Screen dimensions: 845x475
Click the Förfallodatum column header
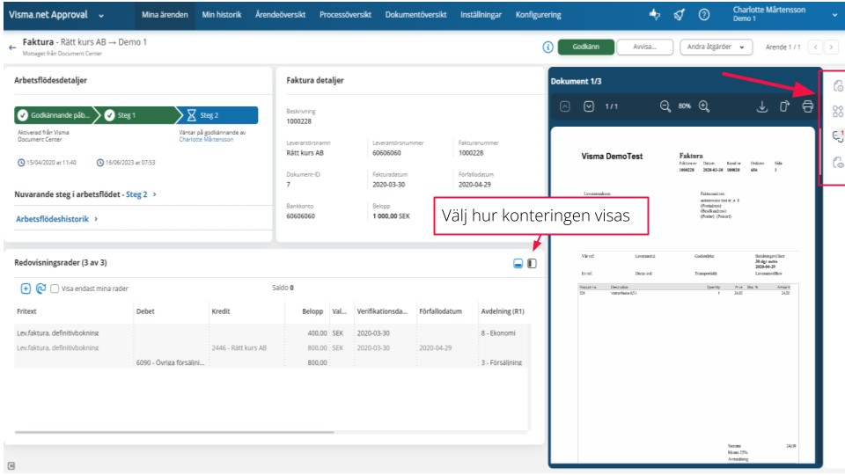[x=440, y=311]
